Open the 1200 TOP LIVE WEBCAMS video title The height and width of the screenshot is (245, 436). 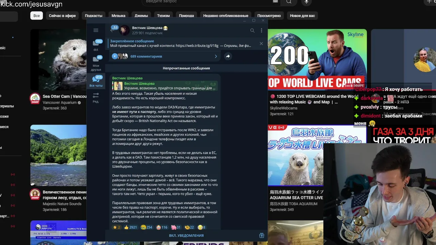[x=313, y=99]
